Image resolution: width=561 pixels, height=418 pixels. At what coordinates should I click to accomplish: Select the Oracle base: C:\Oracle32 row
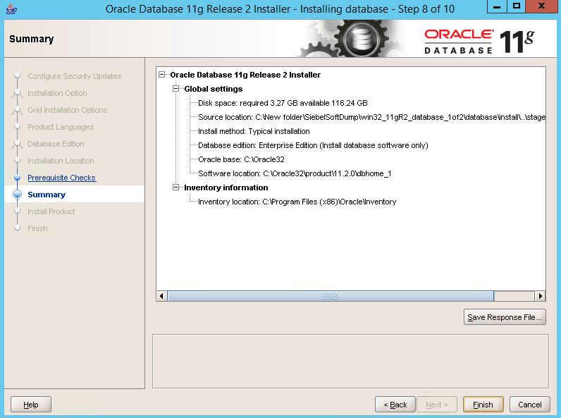pos(241,159)
